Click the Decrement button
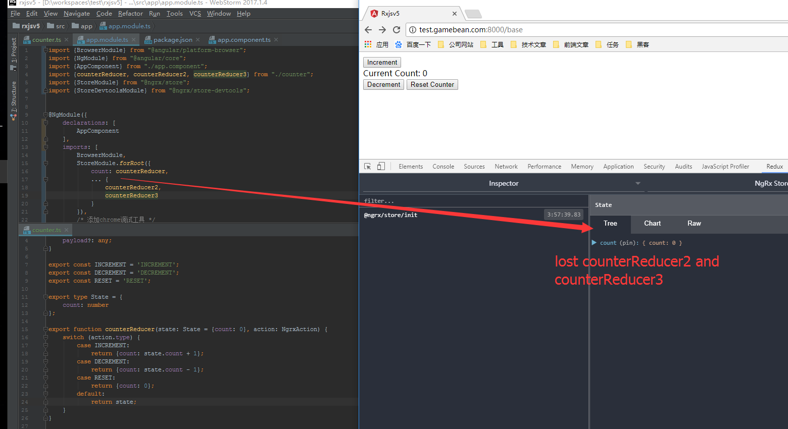Image resolution: width=788 pixels, height=429 pixels. coord(384,84)
